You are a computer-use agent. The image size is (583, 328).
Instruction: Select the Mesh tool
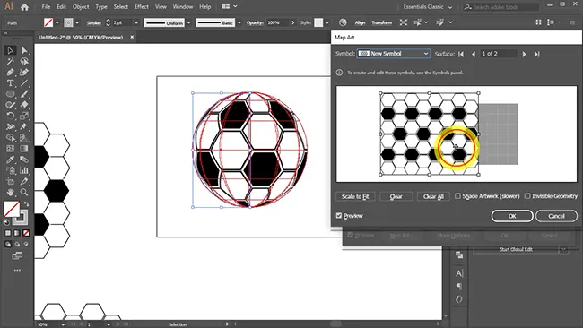point(11,149)
